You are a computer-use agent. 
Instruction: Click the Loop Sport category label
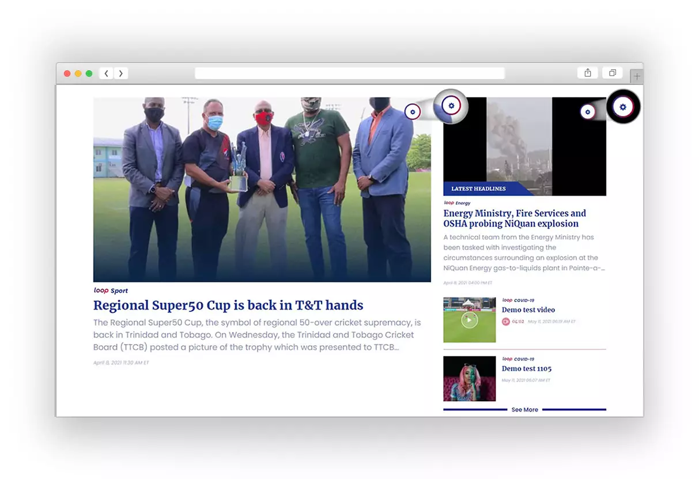coord(111,291)
